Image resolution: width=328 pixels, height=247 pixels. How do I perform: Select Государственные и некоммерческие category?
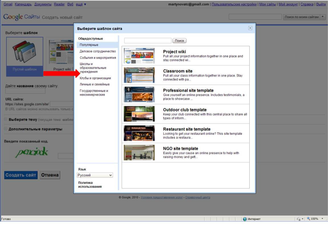(94, 93)
